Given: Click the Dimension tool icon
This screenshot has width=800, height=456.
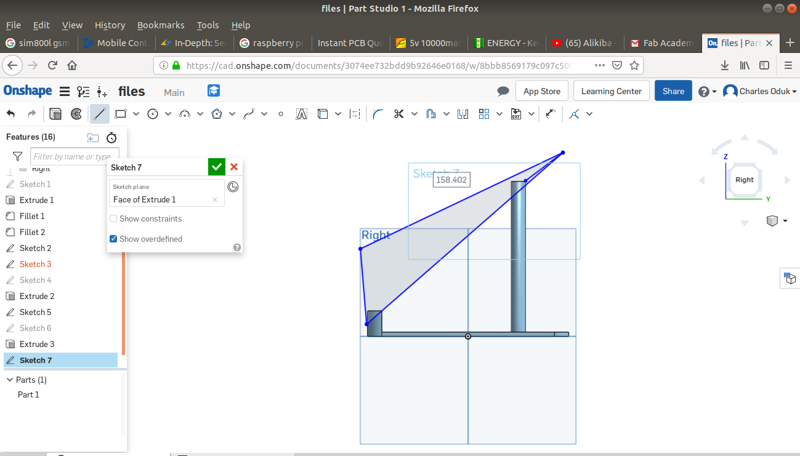Looking at the screenshot, I should [x=551, y=114].
